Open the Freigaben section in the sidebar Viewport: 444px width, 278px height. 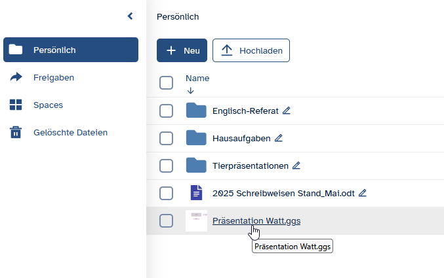pyautogui.click(x=54, y=77)
